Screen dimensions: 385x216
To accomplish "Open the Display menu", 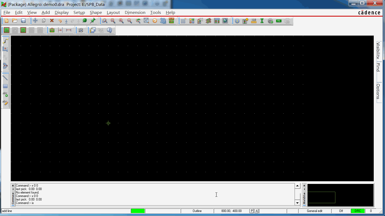I will [x=62, y=13].
